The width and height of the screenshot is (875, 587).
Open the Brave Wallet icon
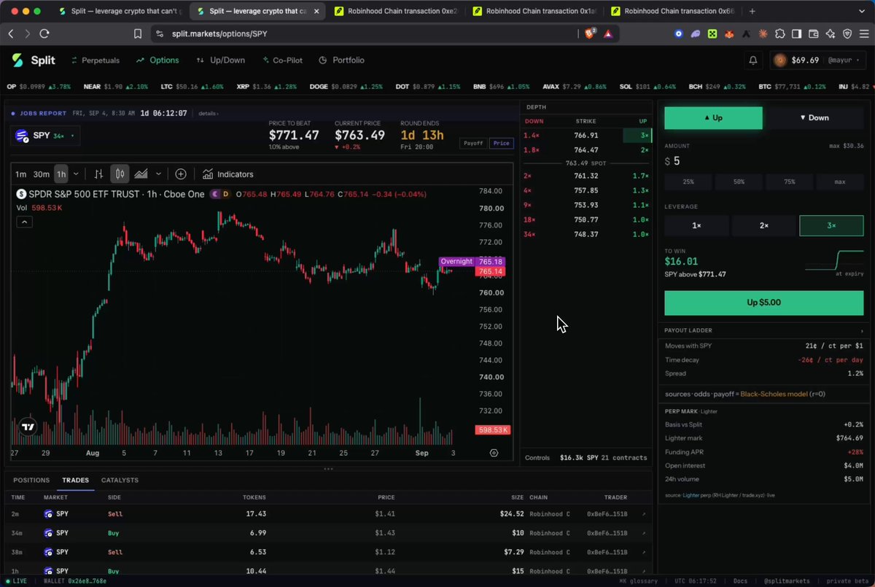(x=813, y=34)
